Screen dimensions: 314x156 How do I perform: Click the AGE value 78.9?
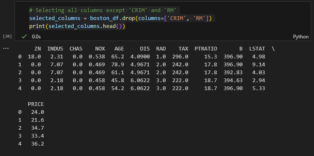tap(117, 65)
